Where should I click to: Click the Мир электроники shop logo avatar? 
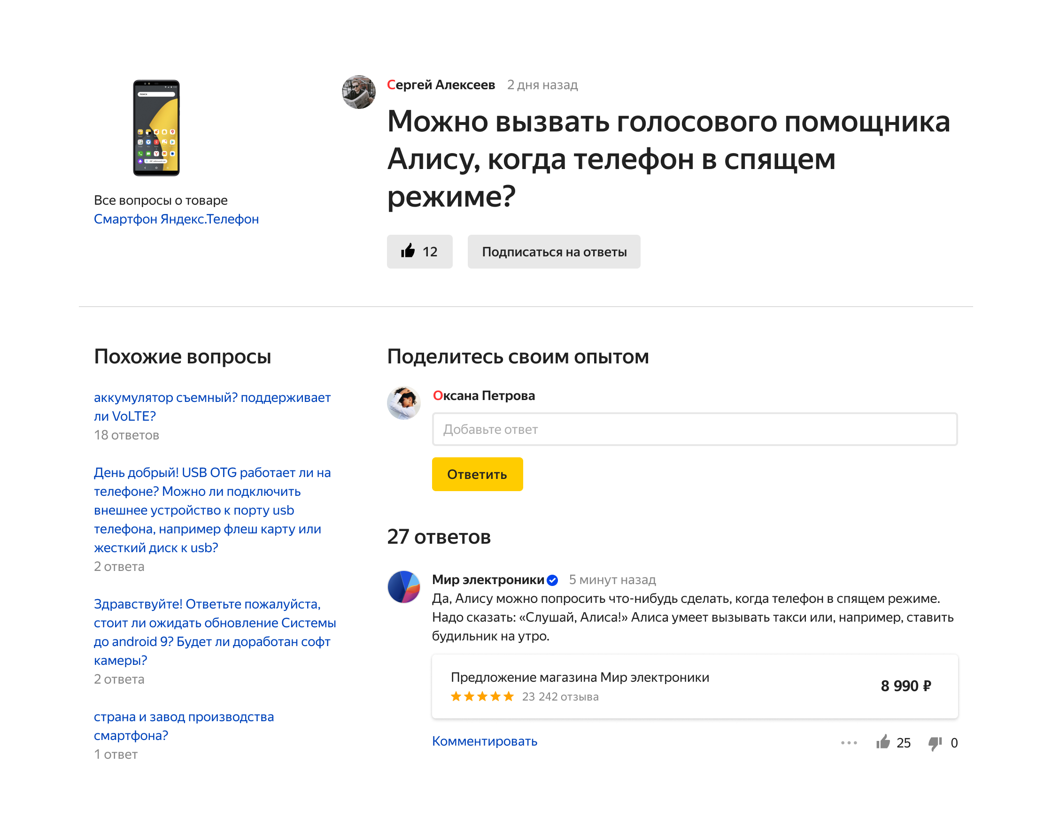[403, 586]
